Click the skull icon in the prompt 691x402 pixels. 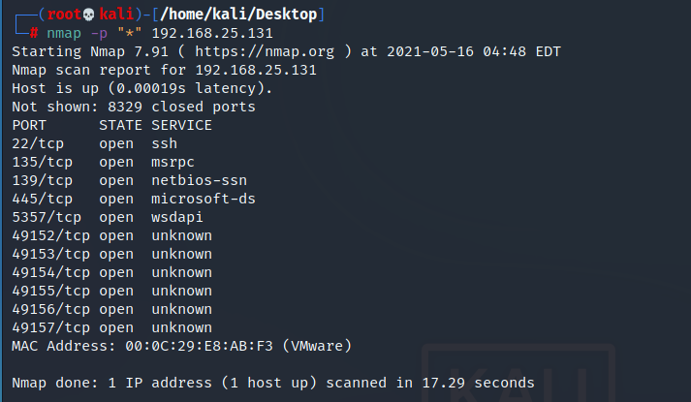click(88, 15)
